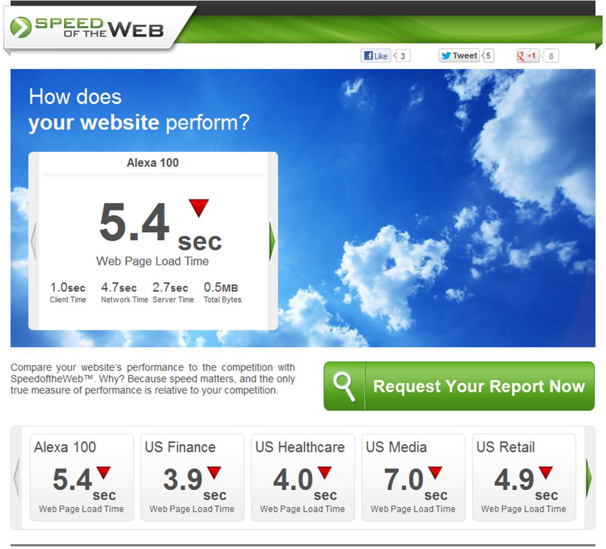Image resolution: width=606 pixels, height=549 pixels.
Task: Select the US Media card
Action: [413, 477]
